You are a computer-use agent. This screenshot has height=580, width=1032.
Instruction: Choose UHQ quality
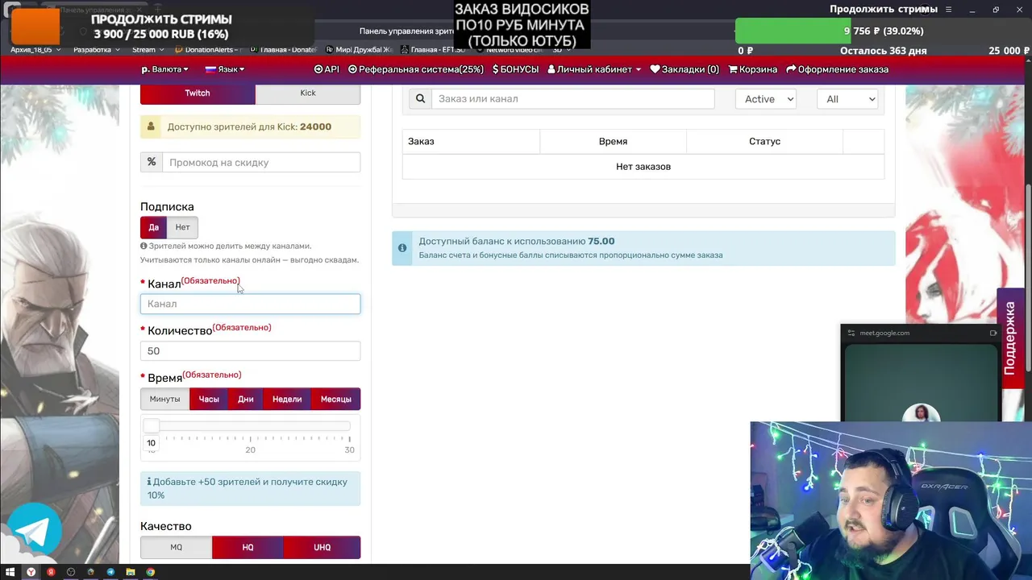click(322, 547)
